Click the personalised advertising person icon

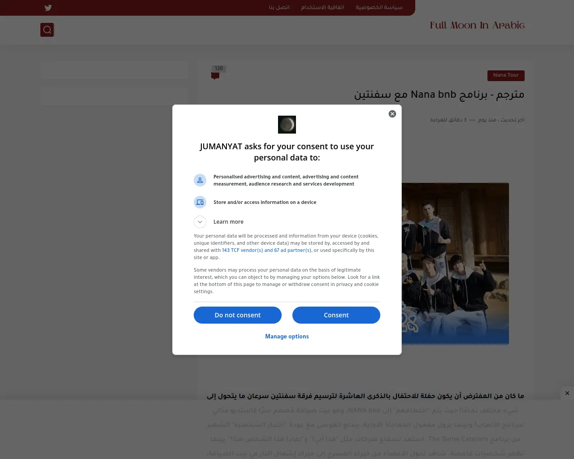(x=200, y=180)
